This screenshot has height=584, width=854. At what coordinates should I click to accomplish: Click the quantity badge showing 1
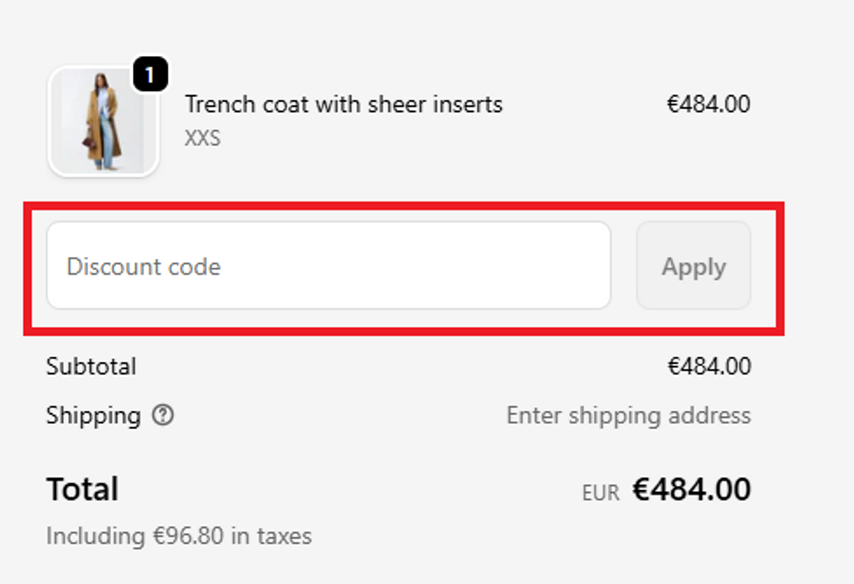[150, 74]
